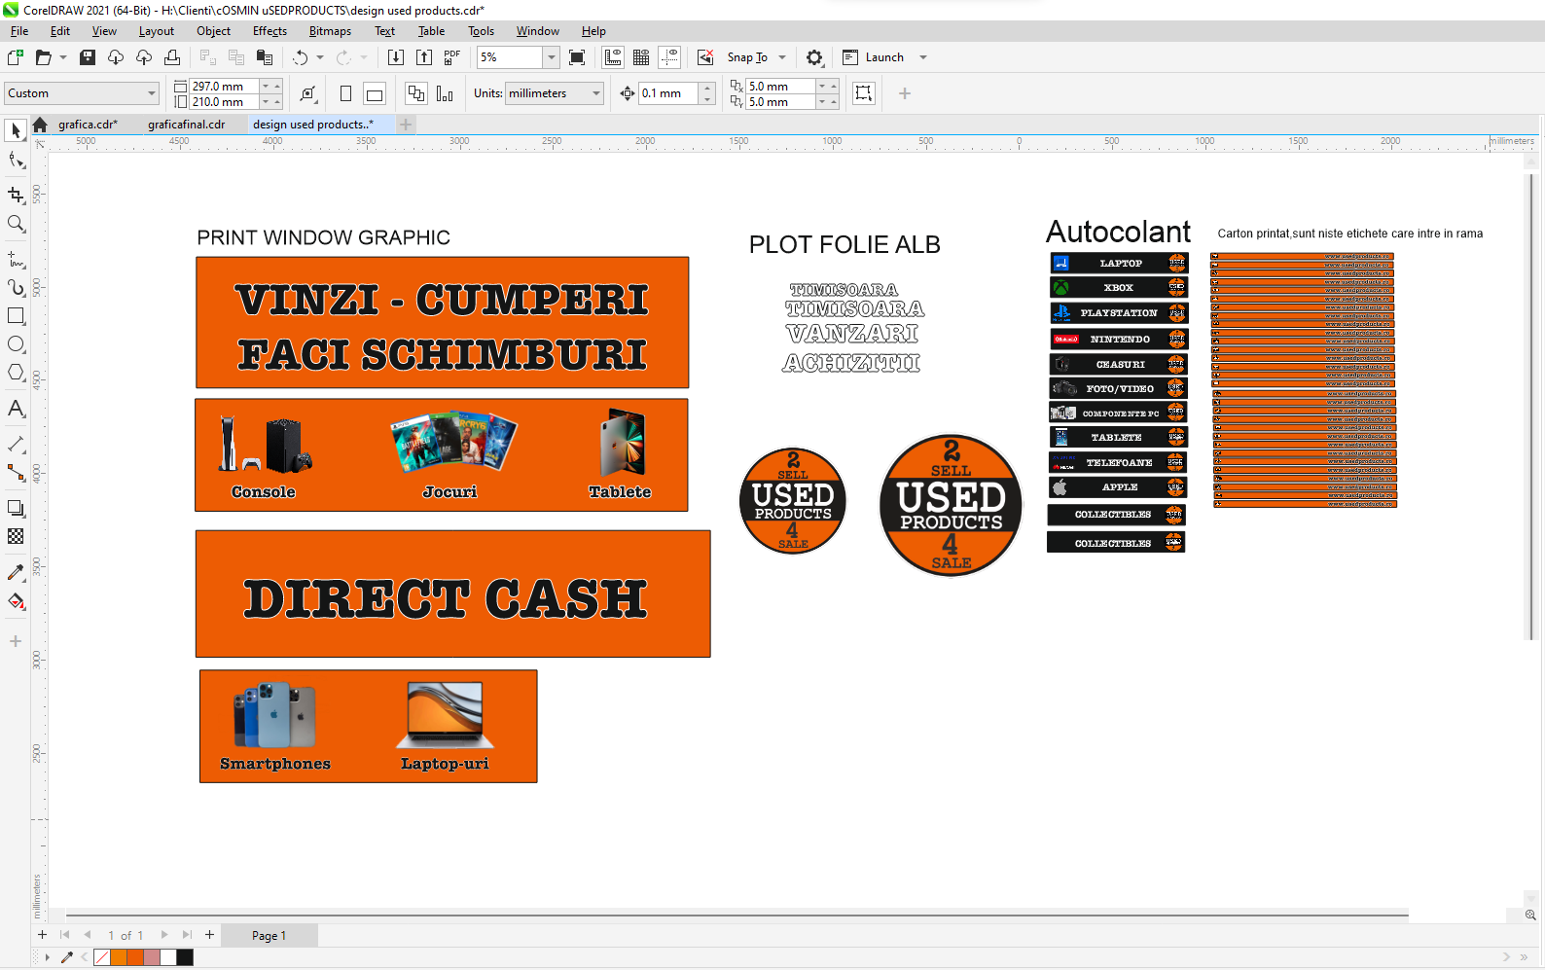This screenshot has width=1545, height=970.
Task: Pick the black swatch in document palette
Action: 185,957
